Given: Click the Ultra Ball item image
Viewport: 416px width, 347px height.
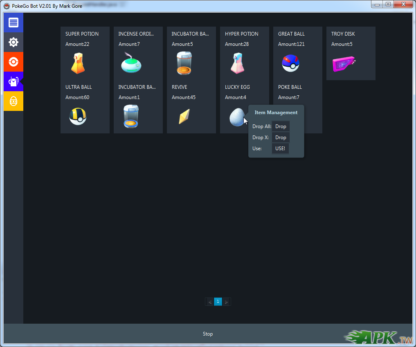Looking at the screenshot, I should pos(78,116).
